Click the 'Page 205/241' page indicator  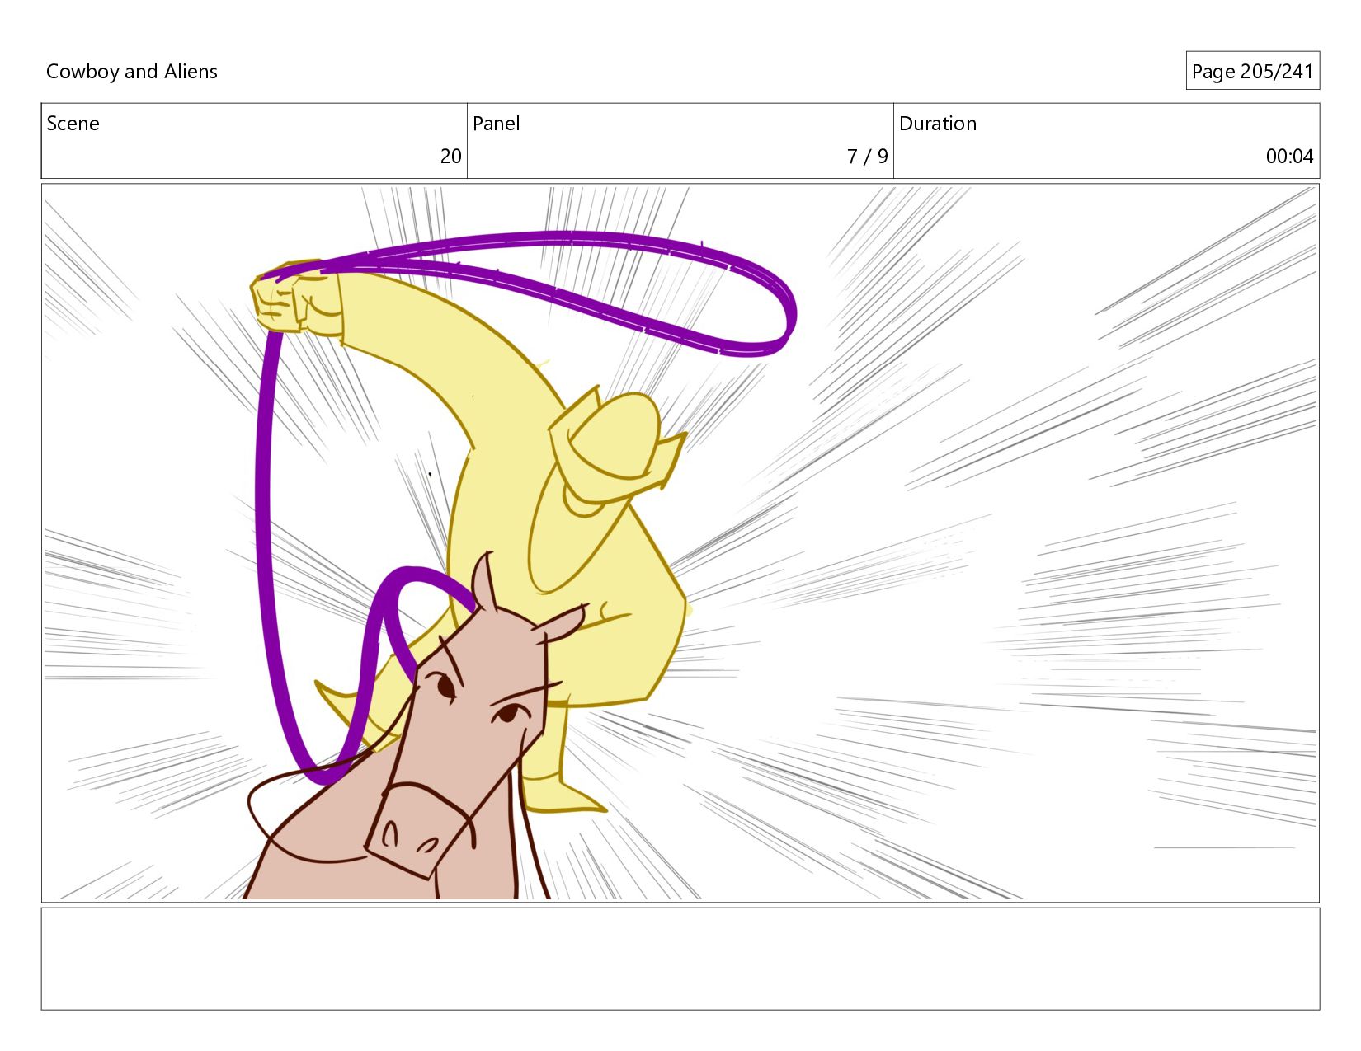click(x=1252, y=72)
